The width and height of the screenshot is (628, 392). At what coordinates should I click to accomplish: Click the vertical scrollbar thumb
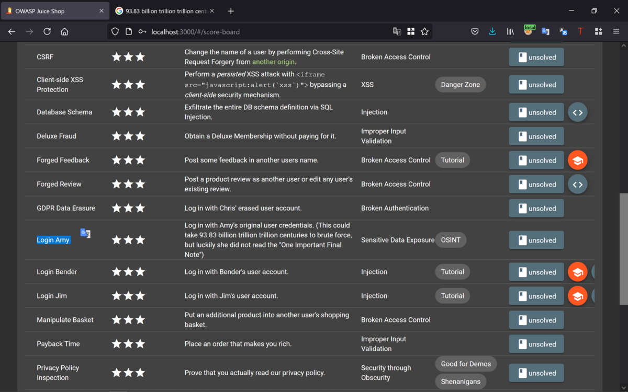[623, 248]
